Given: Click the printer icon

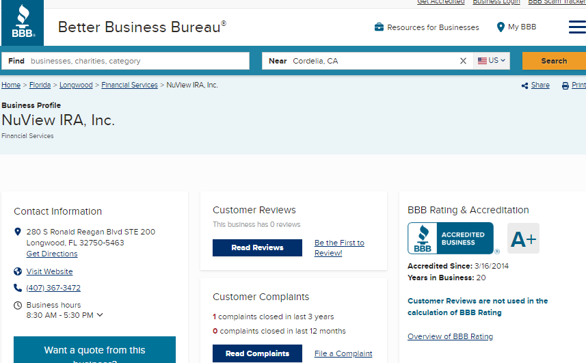Looking at the screenshot, I should coord(565,86).
